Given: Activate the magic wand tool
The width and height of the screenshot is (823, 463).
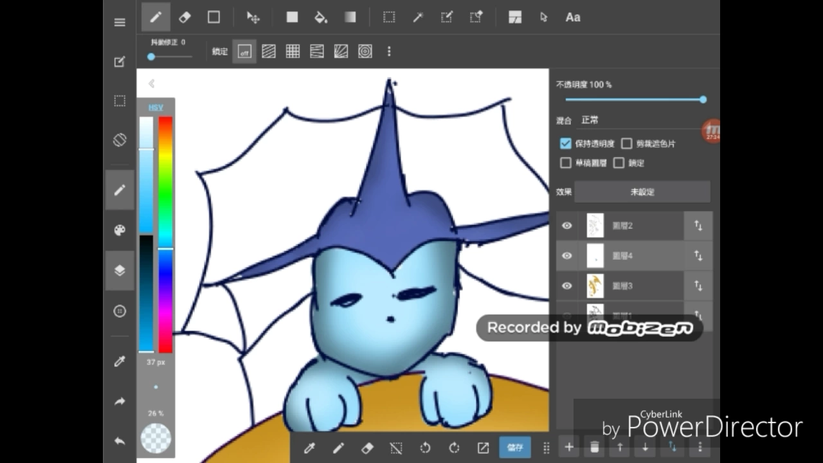Looking at the screenshot, I should [418, 17].
